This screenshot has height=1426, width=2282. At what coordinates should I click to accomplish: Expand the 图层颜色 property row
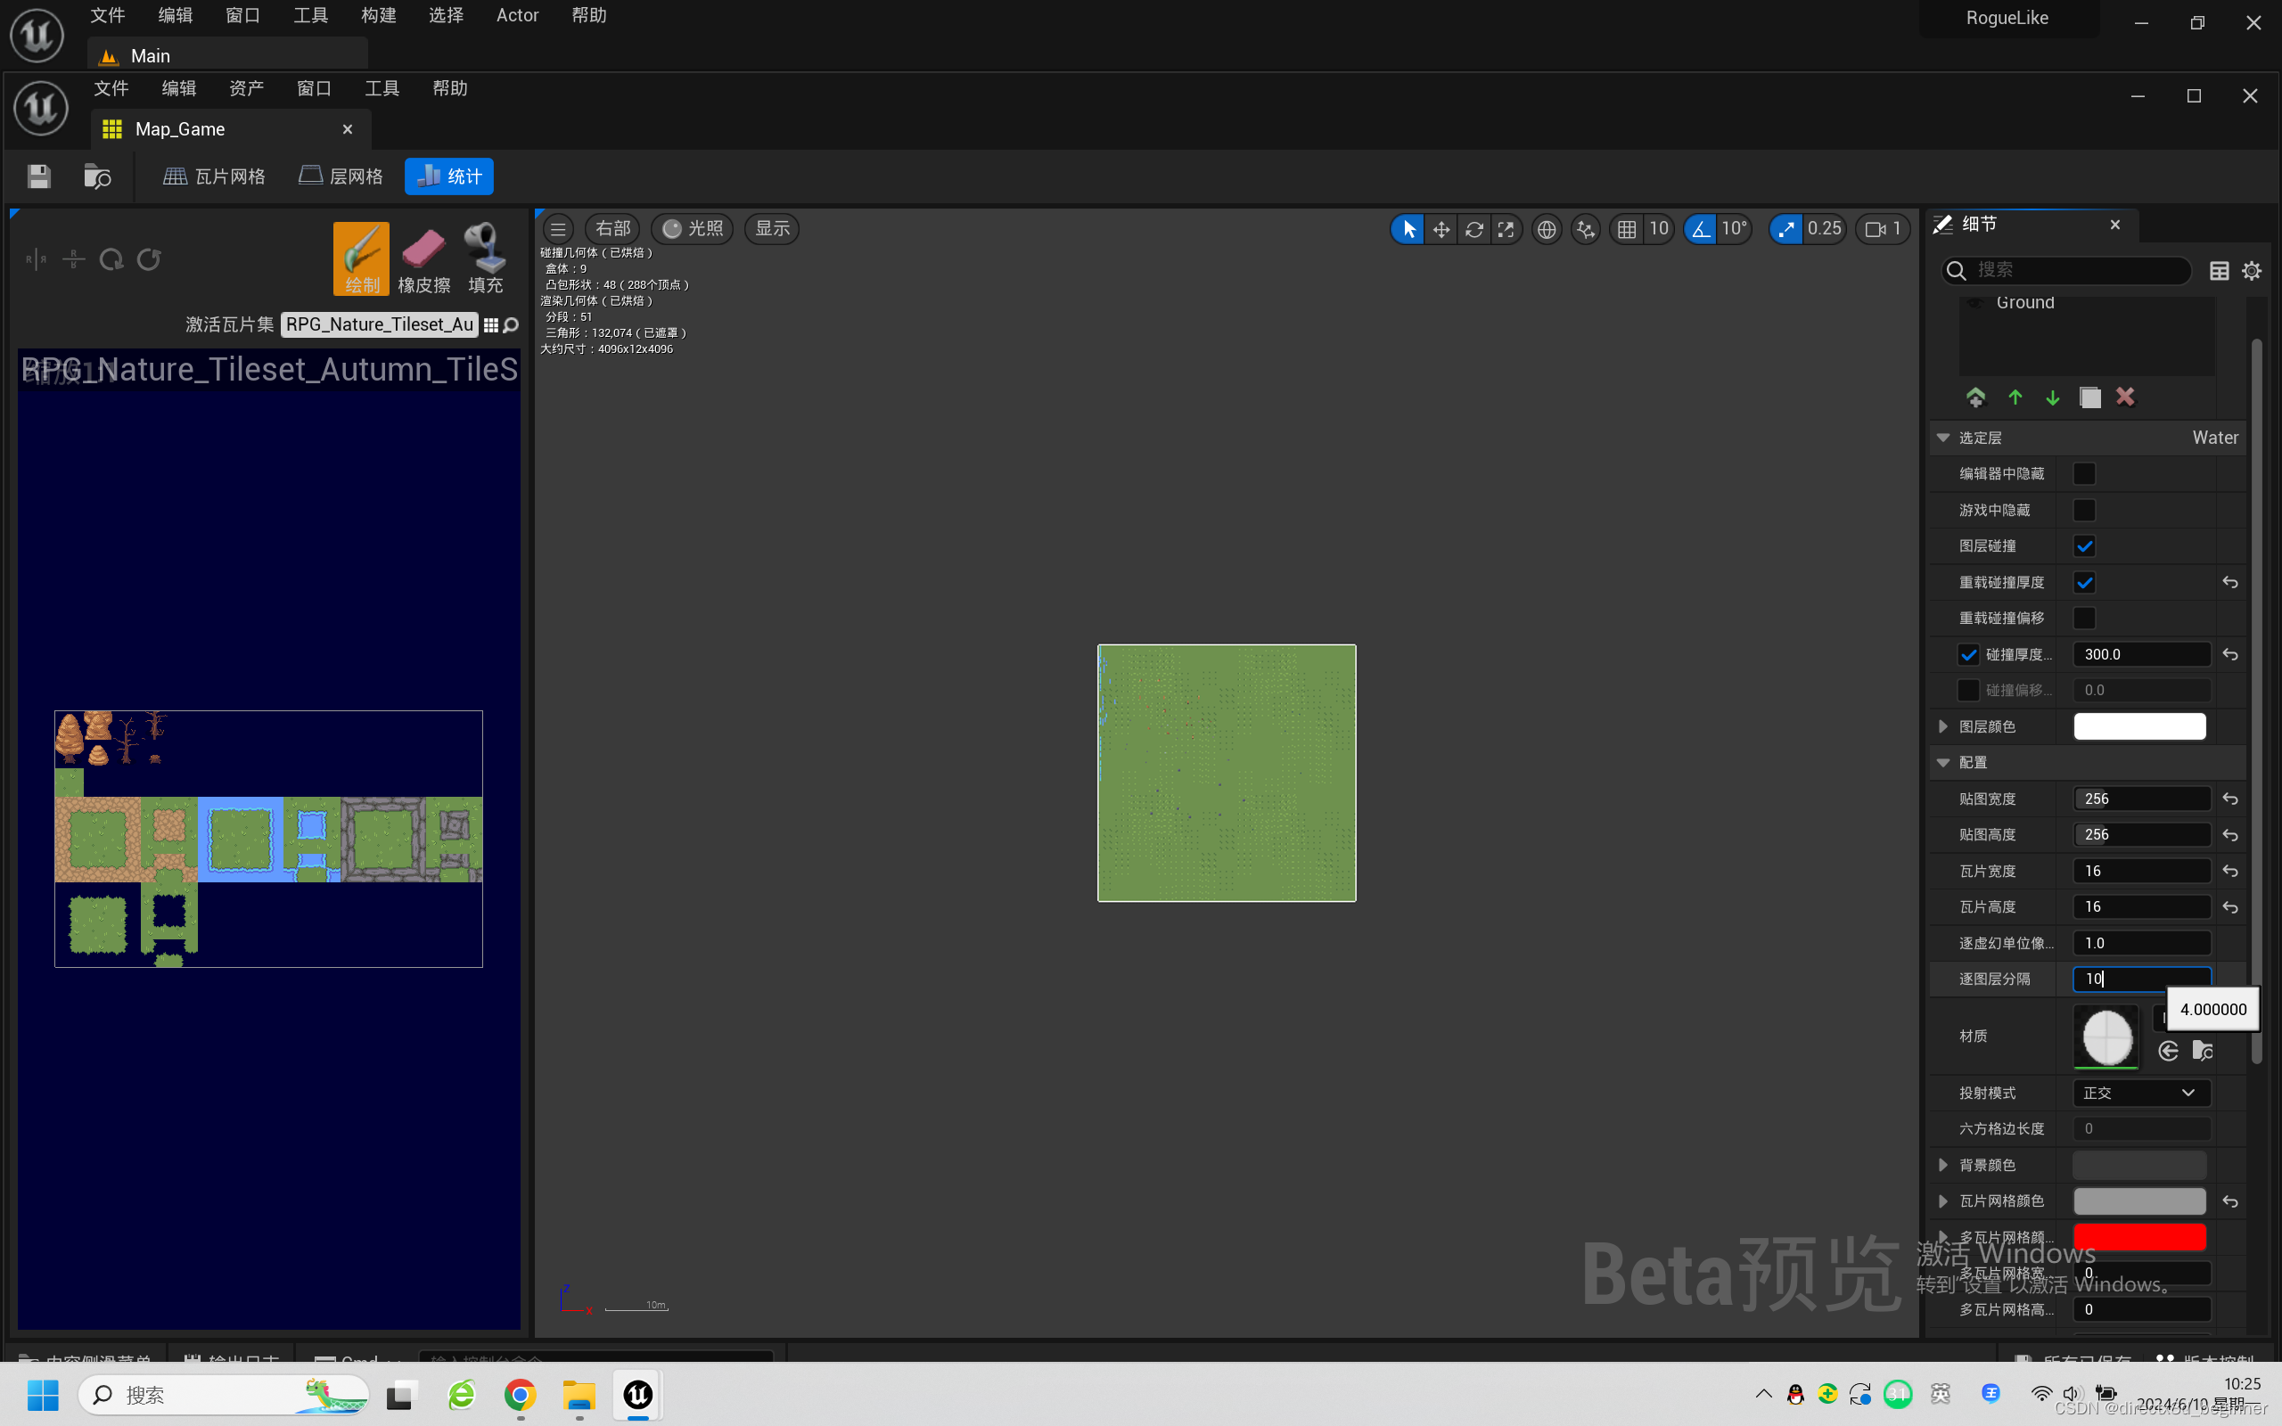pyautogui.click(x=1942, y=726)
